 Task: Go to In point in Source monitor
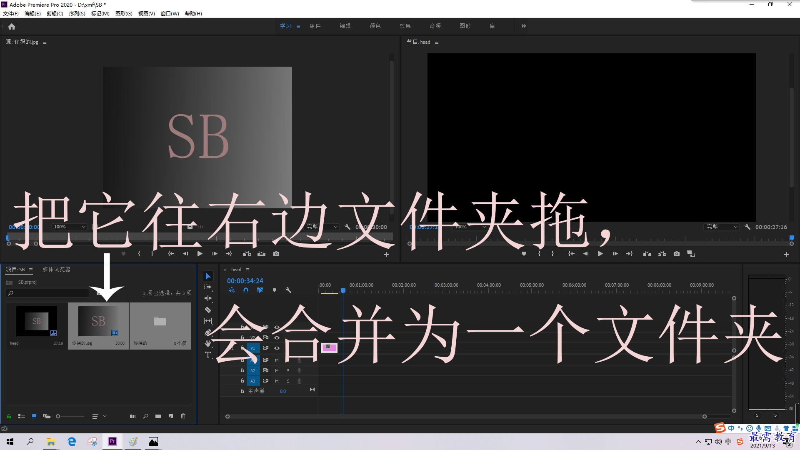click(x=171, y=254)
